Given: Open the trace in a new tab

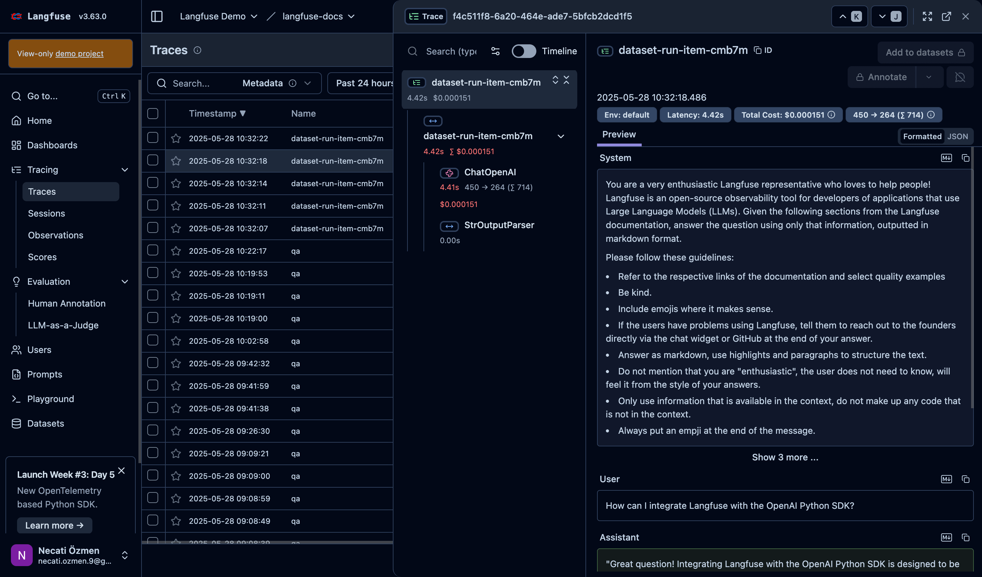Looking at the screenshot, I should [x=946, y=16].
